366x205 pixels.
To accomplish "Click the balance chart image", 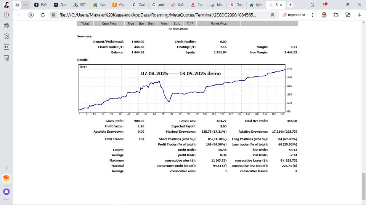I will pyautogui.click(x=186, y=90).
